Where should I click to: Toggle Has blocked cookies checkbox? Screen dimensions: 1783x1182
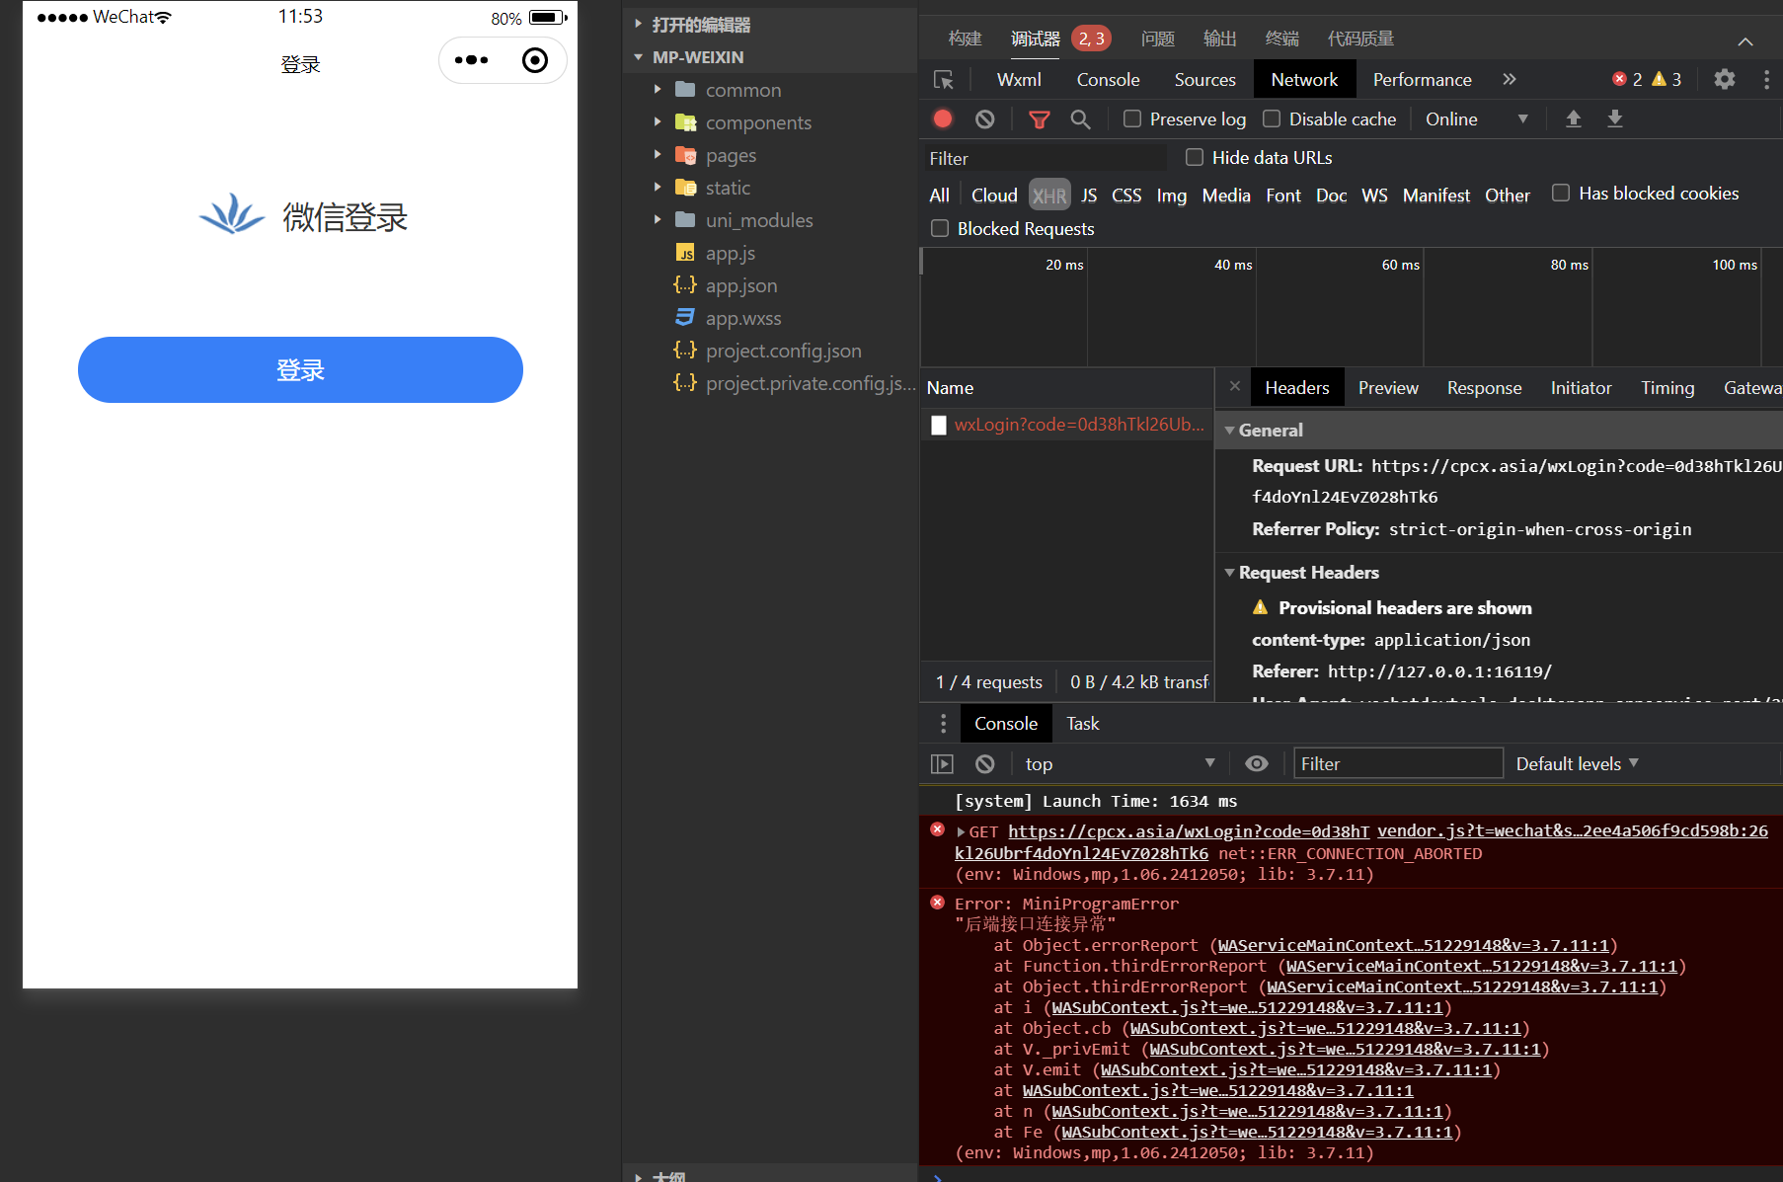(x=1561, y=193)
